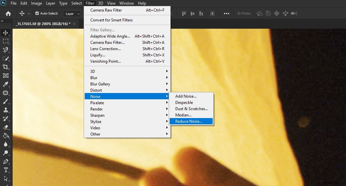The width and height of the screenshot is (346, 186).
Task: Select the Pen tool
Action: (x=6, y=162)
